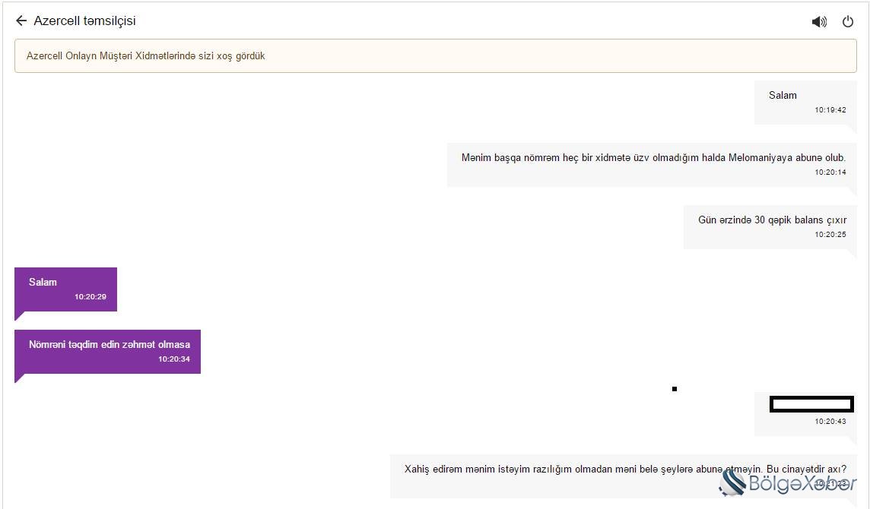End the chat with the power icon
This screenshot has width=870, height=509.
(x=848, y=21)
